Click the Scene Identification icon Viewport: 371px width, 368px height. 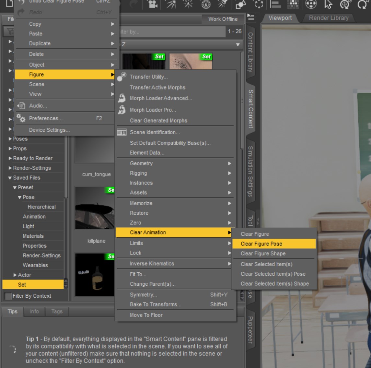pos(122,132)
